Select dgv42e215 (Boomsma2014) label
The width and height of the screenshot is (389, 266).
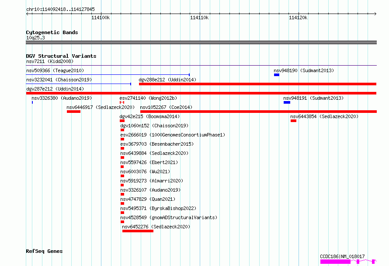tap(149, 116)
